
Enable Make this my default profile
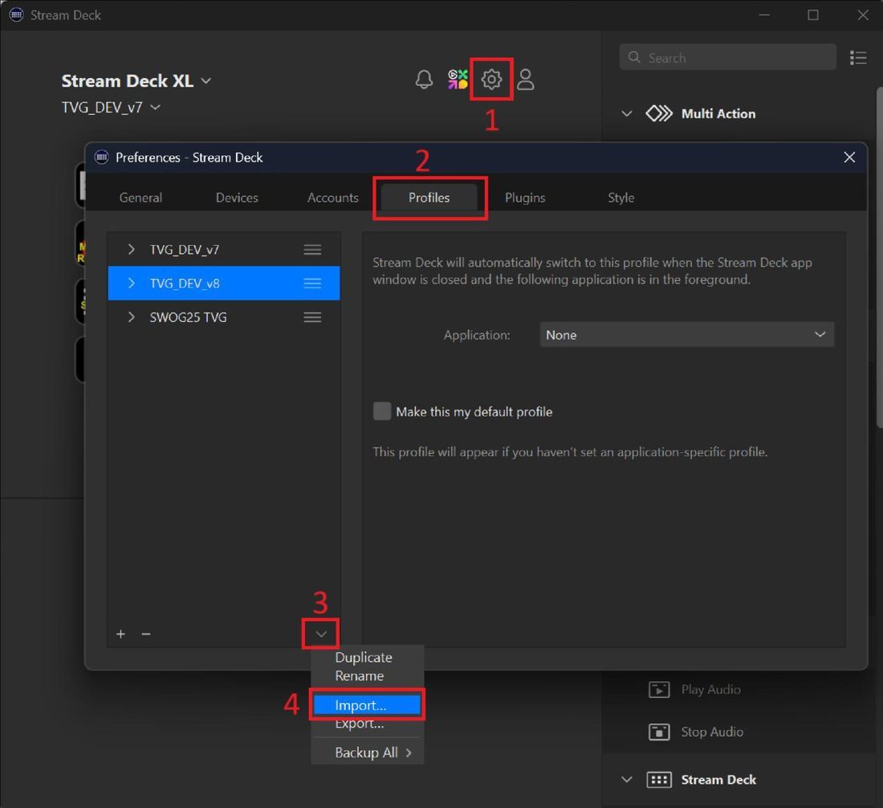(x=382, y=411)
